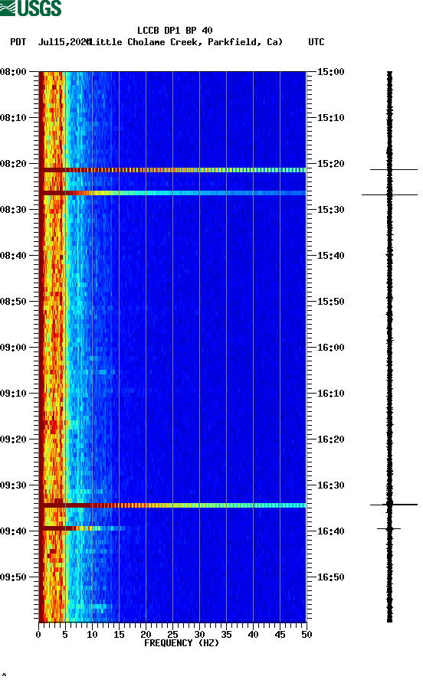Click the 45 Hz frequency axis label
The image size is (423, 683).
point(280,634)
